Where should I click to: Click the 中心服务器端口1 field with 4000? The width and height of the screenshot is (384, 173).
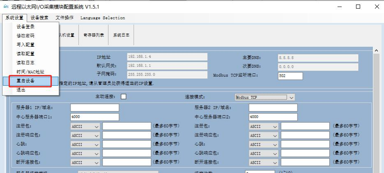point(94,117)
